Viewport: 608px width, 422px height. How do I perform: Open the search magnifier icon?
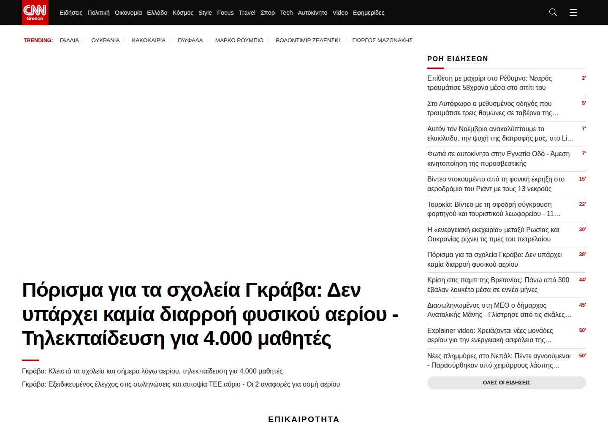(x=553, y=13)
